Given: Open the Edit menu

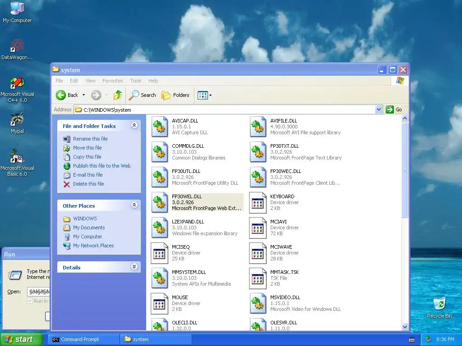Looking at the screenshot, I should (x=74, y=81).
